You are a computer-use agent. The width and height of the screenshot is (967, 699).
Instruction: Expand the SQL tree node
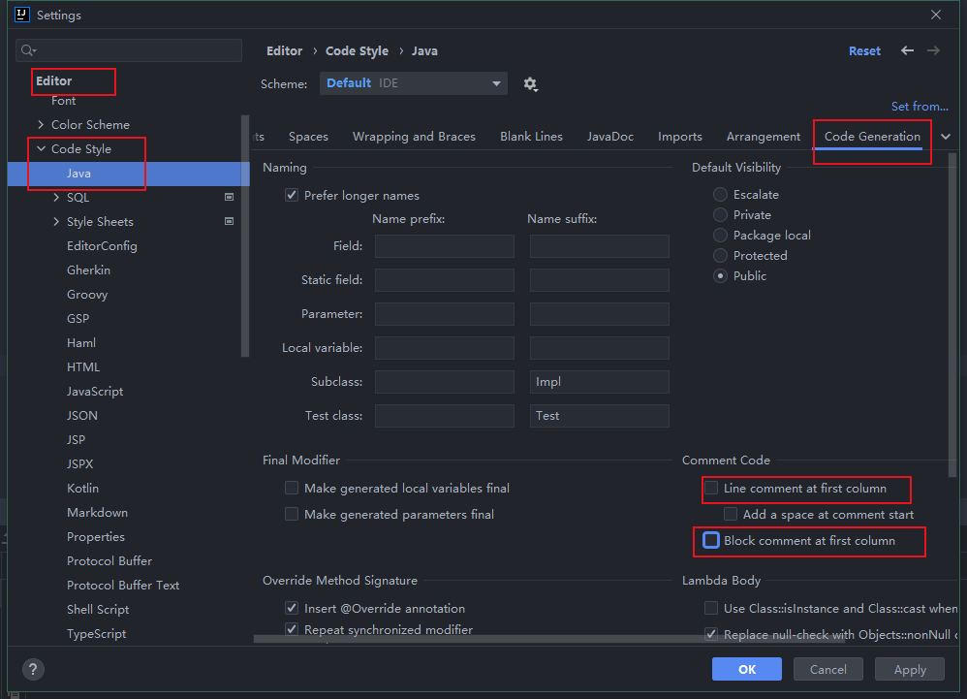[x=56, y=198]
